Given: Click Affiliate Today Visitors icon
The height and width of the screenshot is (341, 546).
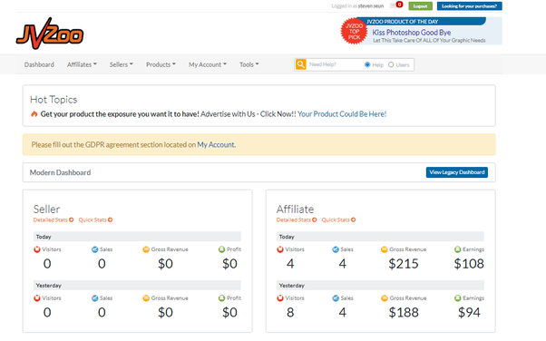Looking at the screenshot, I should [280, 249].
